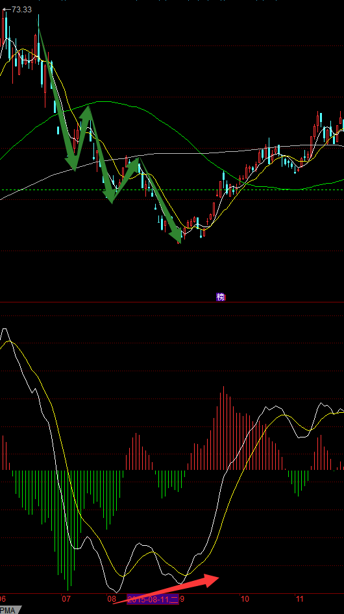
Task: Click the 07 month axis label
Action: point(66,598)
